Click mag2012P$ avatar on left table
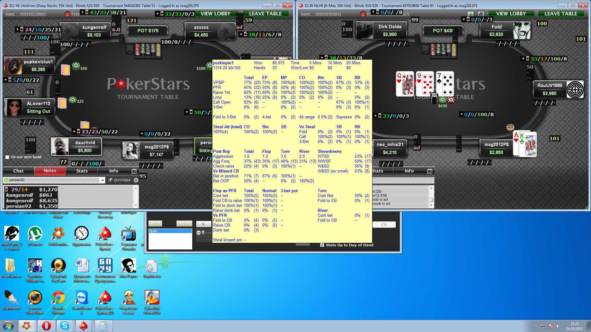The width and height of the screenshot is (591, 332). click(x=132, y=151)
